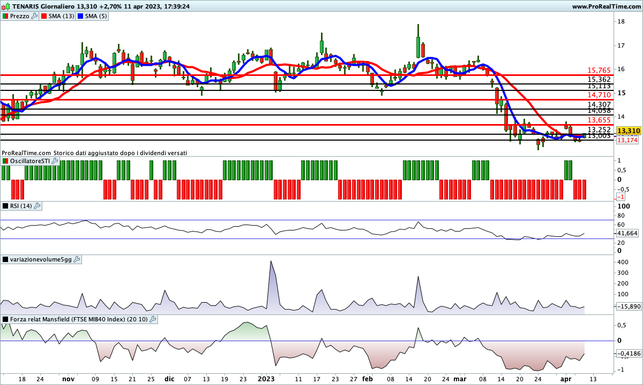
Task: Click the Mansfield value -0,4186
Action: 628,353
